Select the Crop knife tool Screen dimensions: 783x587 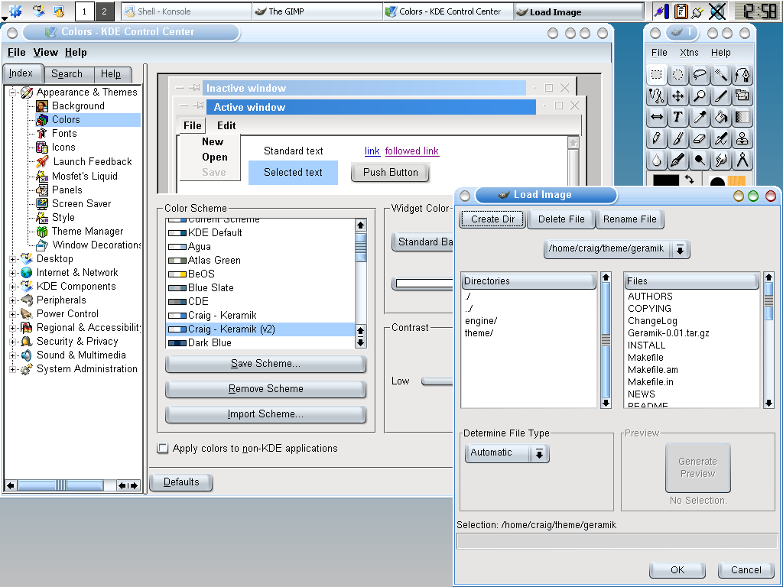coord(721,96)
